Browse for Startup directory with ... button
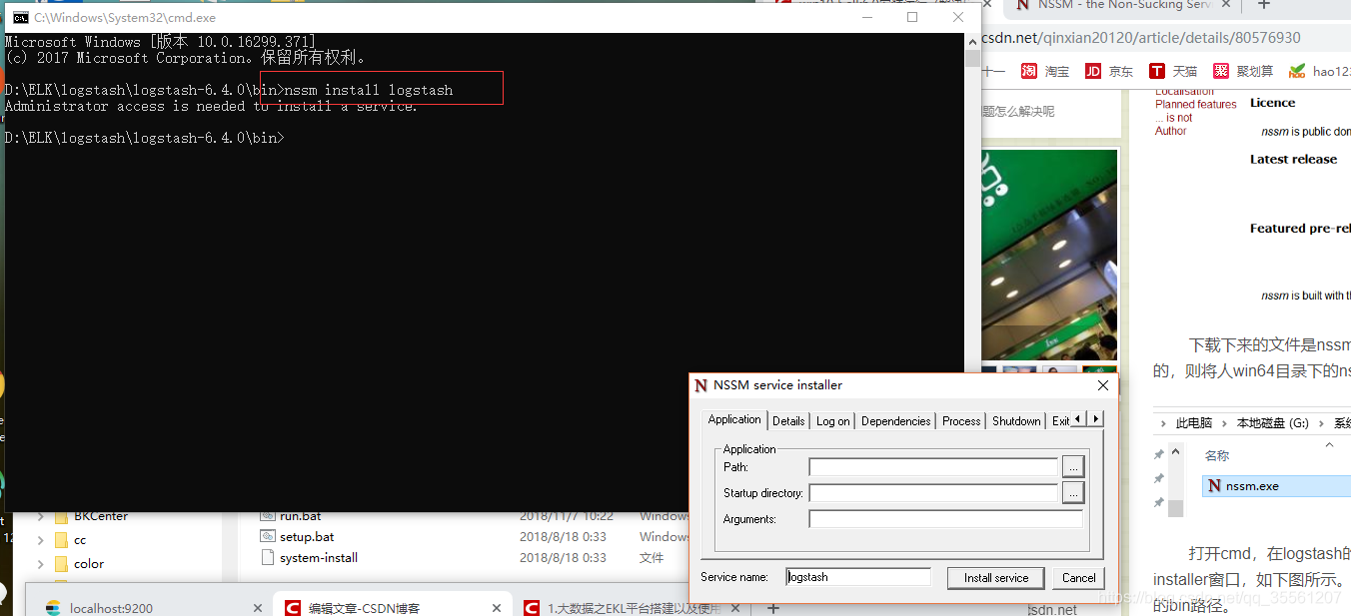This screenshot has width=1351, height=616. click(1072, 493)
